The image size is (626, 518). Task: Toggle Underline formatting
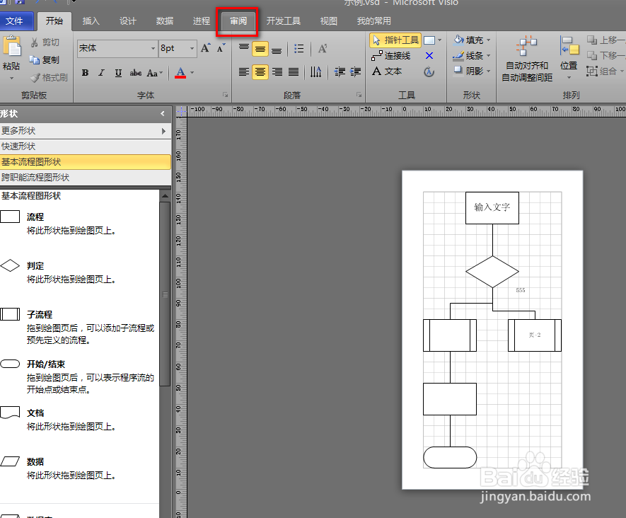point(118,73)
